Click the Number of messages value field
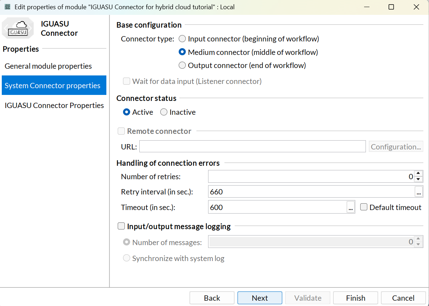The width and height of the screenshot is (429, 306). click(312, 242)
